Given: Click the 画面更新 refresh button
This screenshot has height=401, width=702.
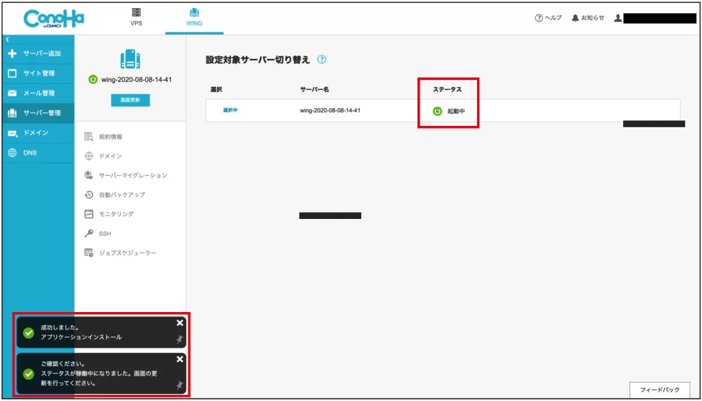Looking at the screenshot, I should pyautogui.click(x=130, y=100).
